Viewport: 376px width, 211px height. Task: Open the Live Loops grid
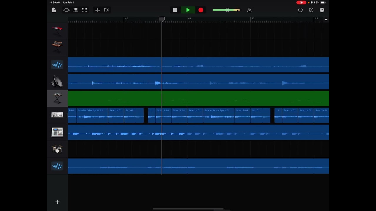pos(85,10)
